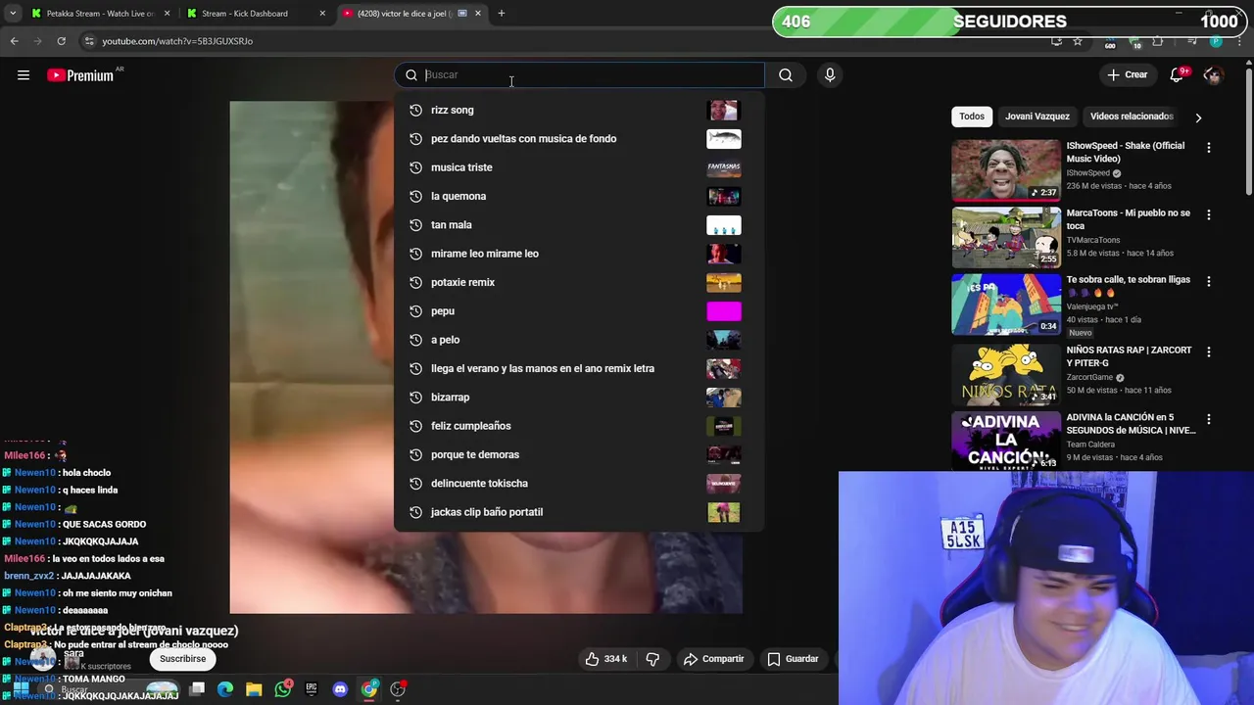The width and height of the screenshot is (1254, 705).
Task: Launch Microsoft Edge from taskbar
Action: pos(225,689)
